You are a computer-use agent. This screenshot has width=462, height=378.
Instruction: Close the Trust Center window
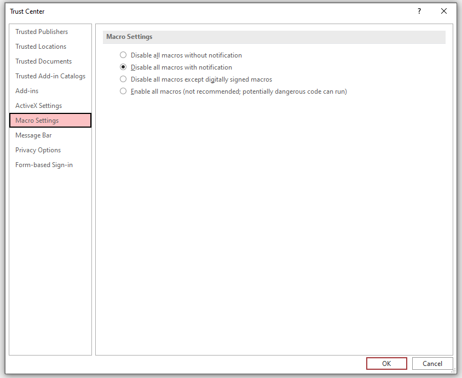click(x=444, y=11)
